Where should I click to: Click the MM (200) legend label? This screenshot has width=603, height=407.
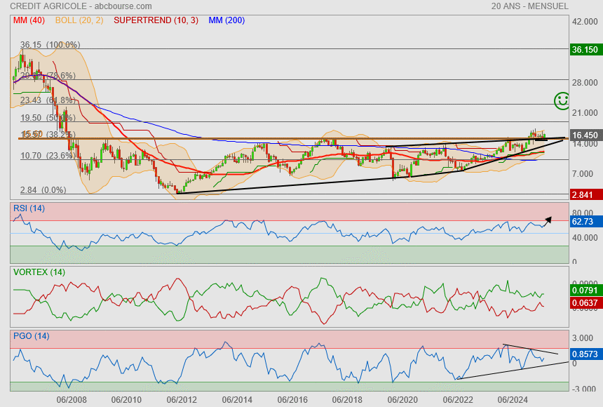click(x=226, y=20)
